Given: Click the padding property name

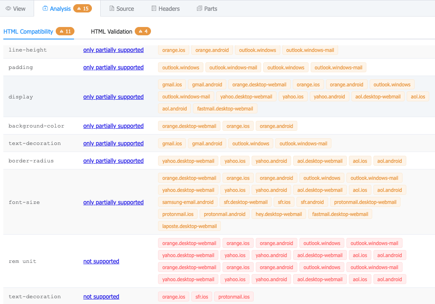Looking at the screenshot, I should click(20, 67).
